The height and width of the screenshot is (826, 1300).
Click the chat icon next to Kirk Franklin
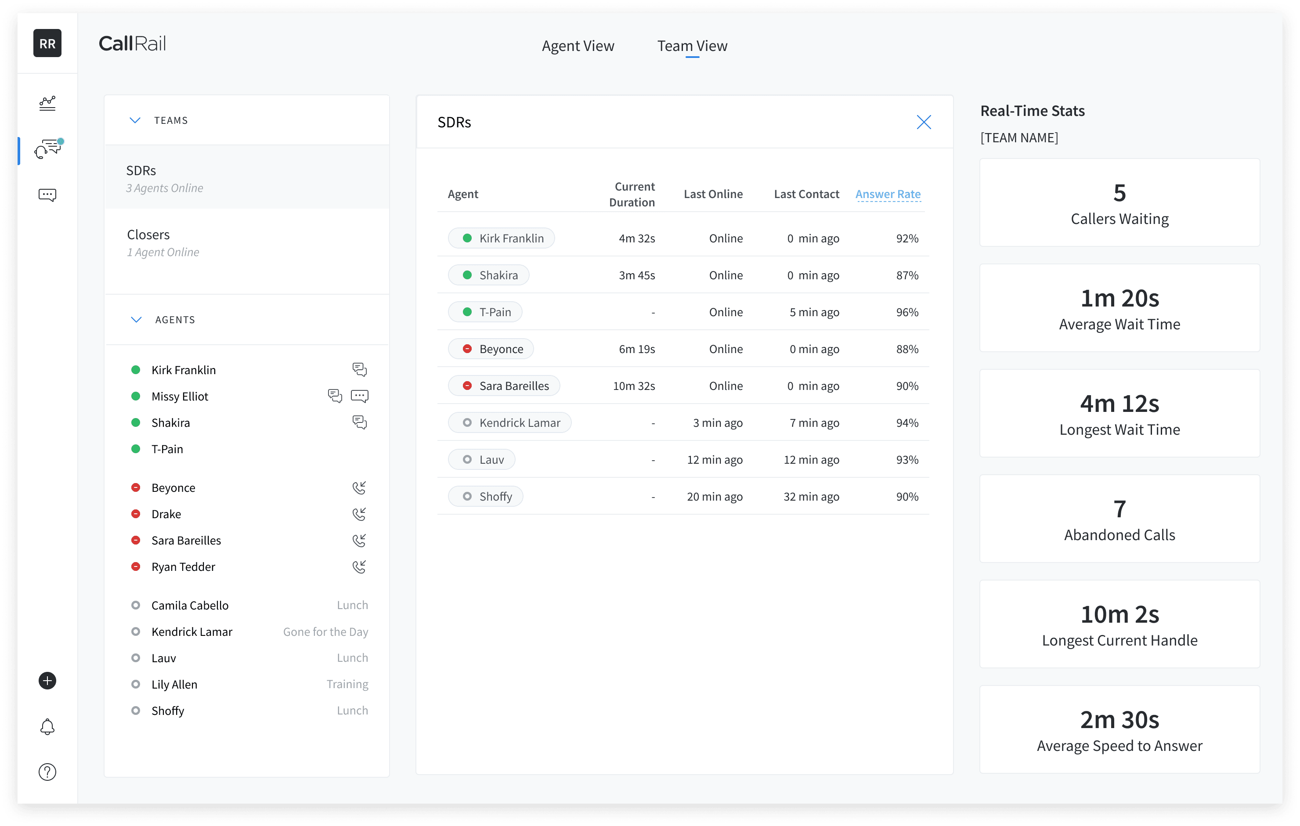[360, 370]
